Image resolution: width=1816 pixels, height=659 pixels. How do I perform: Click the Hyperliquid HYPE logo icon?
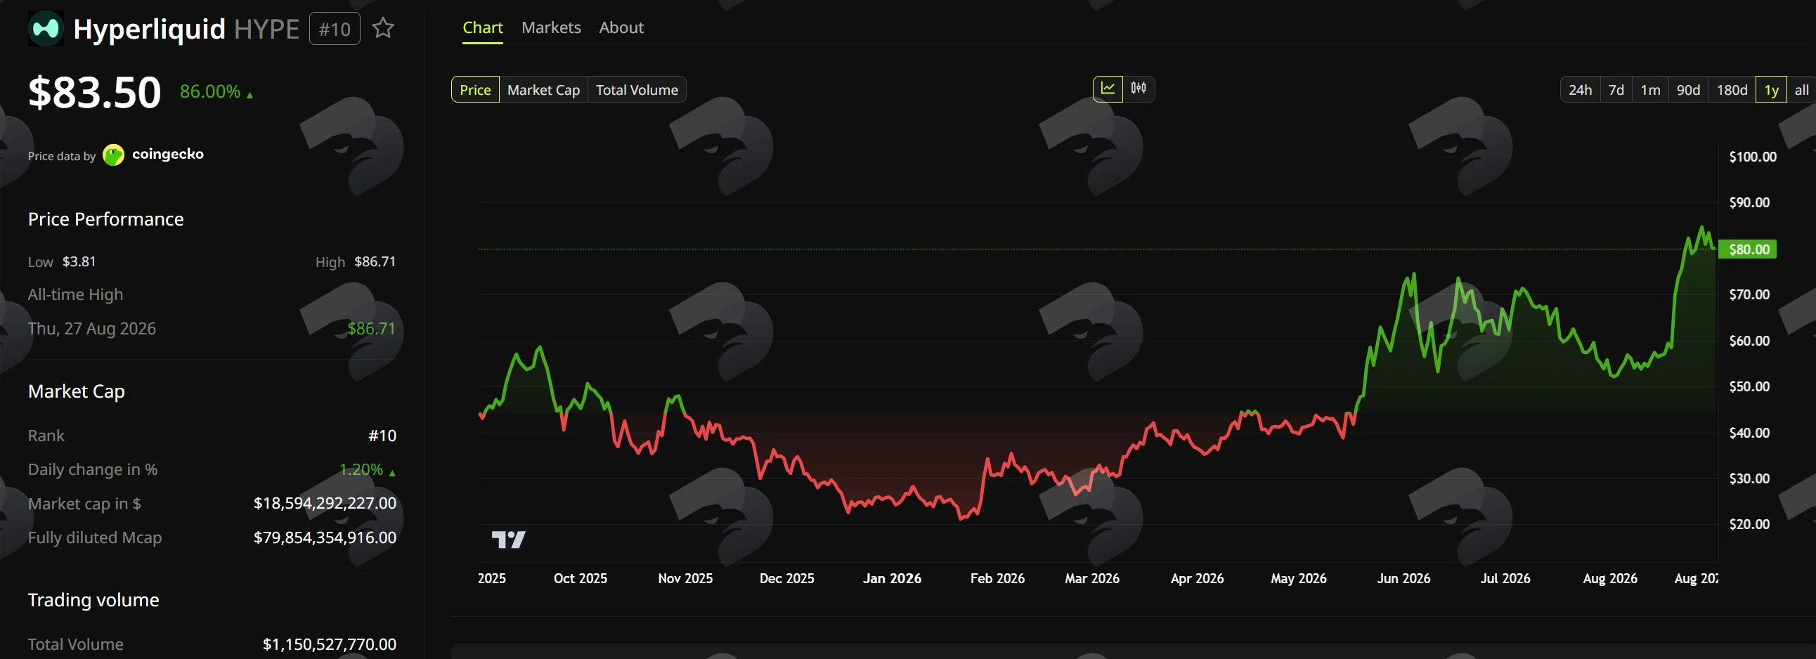pos(46,28)
